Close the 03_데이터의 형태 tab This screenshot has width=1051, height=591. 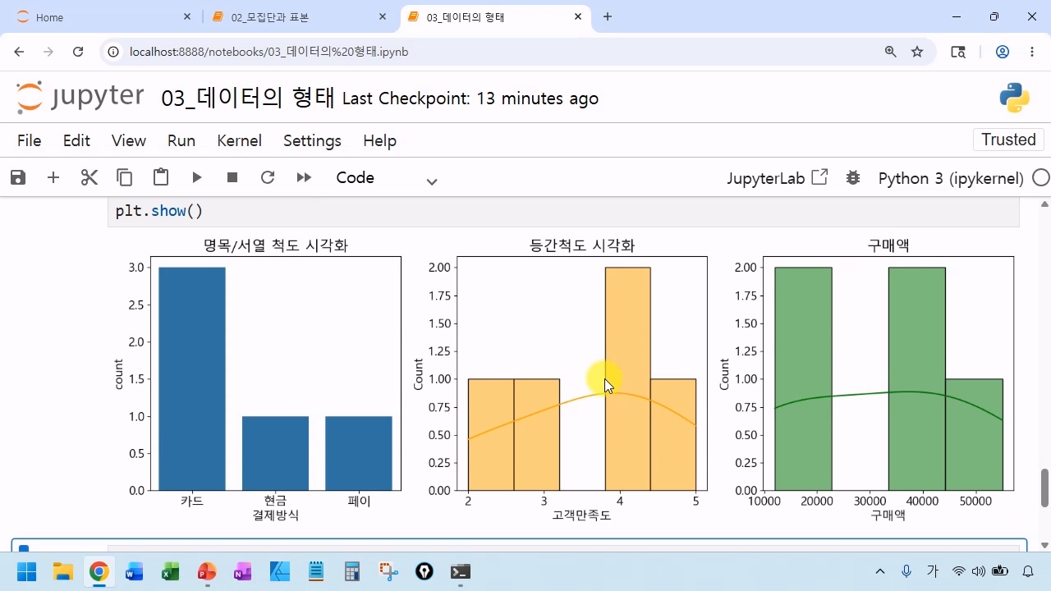click(578, 17)
